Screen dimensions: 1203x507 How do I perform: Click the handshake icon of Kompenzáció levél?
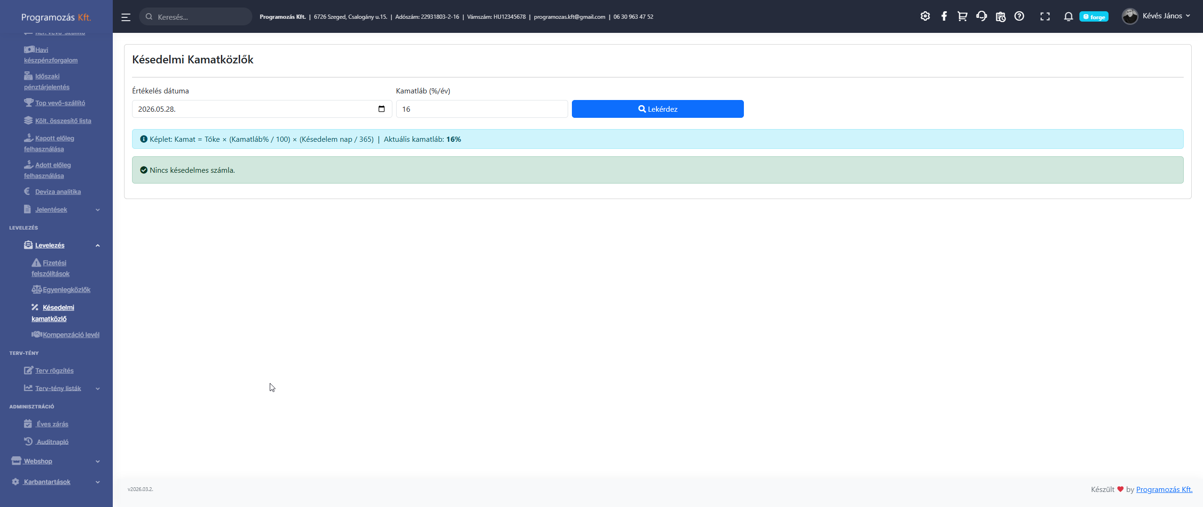[37, 334]
